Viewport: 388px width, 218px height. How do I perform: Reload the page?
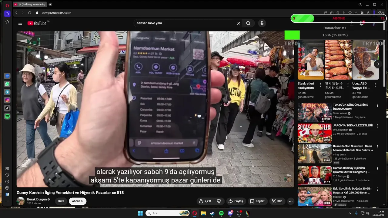pyautogui.click(x=29, y=13)
